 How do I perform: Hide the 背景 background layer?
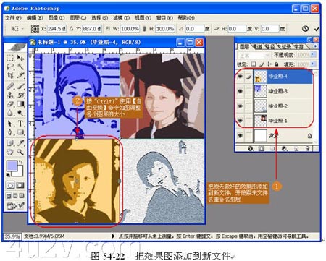(240, 135)
